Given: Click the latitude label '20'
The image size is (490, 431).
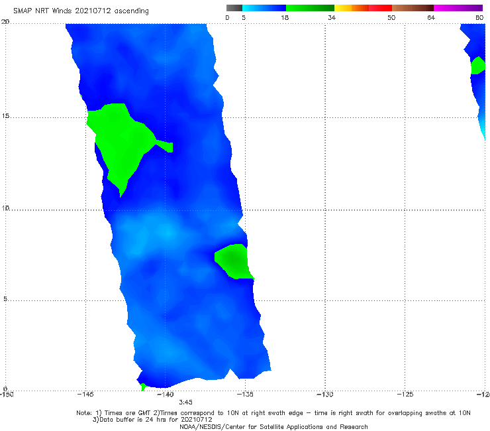Looking at the screenshot, I should (x=5, y=22).
